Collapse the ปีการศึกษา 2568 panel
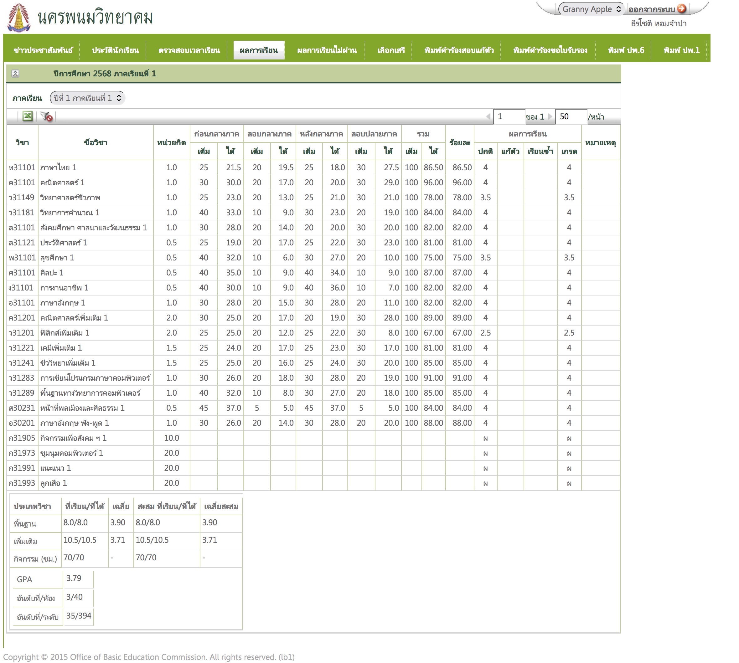The width and height of the screenshot is (739, 663). (x=15, y=74)
